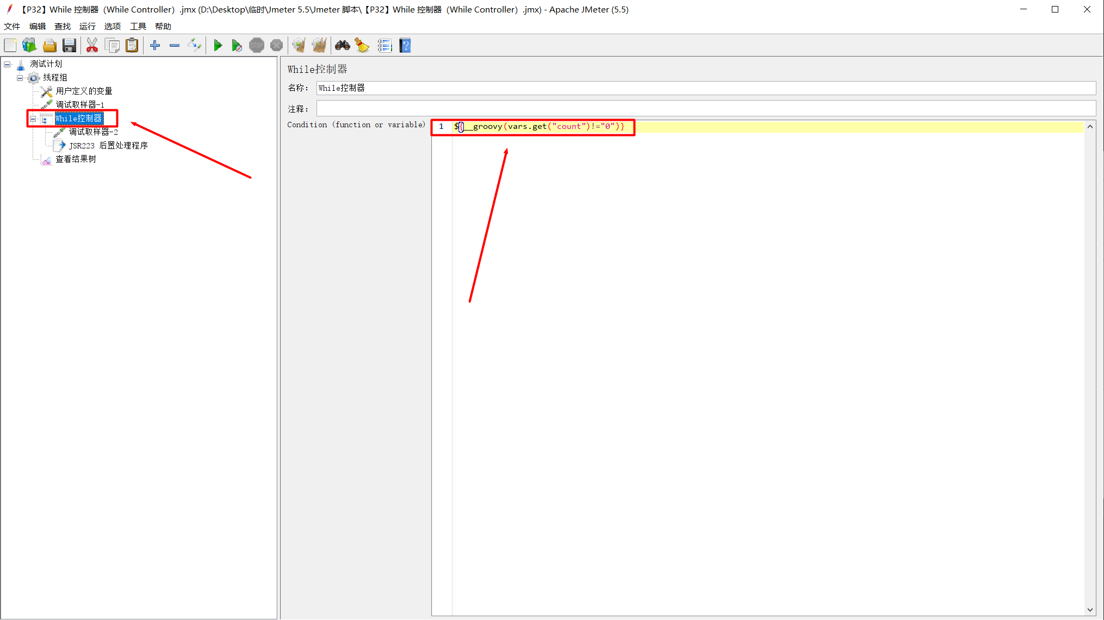Screen dimensions: 1104x620
Task: Click the editor scrollbar up arrow
Action: coord(1090,126)
